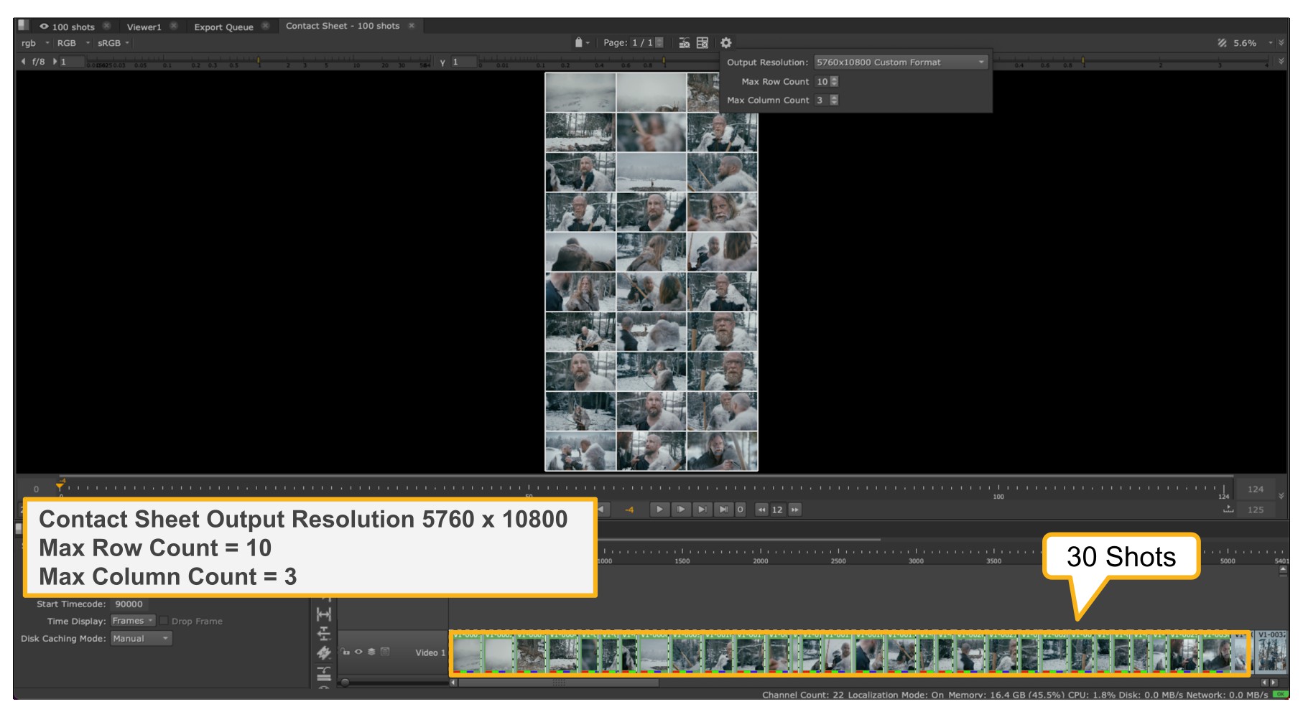Click the track blend layers icon on Video 1
1303x717 pixels.
[371, 652]
